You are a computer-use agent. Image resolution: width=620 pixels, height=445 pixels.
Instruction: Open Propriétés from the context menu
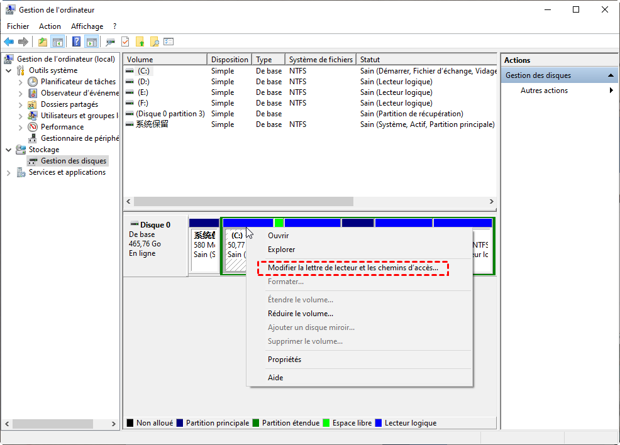click(x=360, y=360)
